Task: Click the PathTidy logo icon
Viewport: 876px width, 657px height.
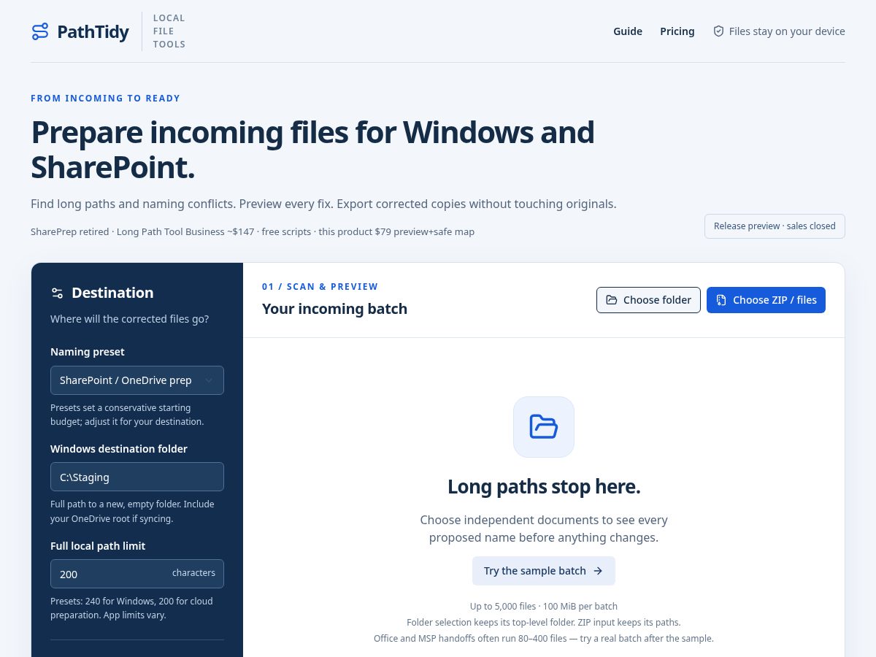Action: tap(40, 31)
